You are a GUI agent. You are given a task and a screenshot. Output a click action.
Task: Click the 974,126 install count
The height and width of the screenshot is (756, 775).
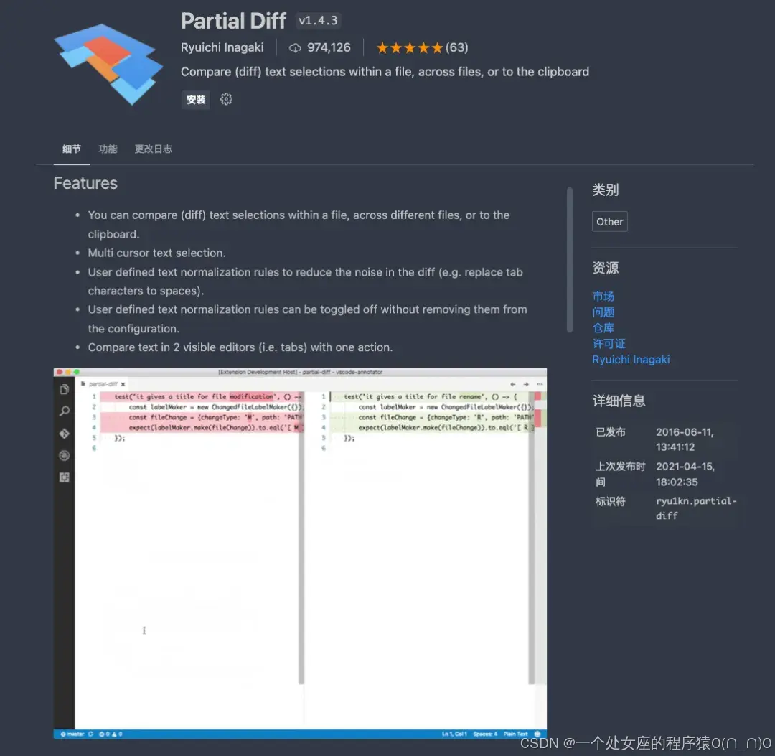(329, 47)
